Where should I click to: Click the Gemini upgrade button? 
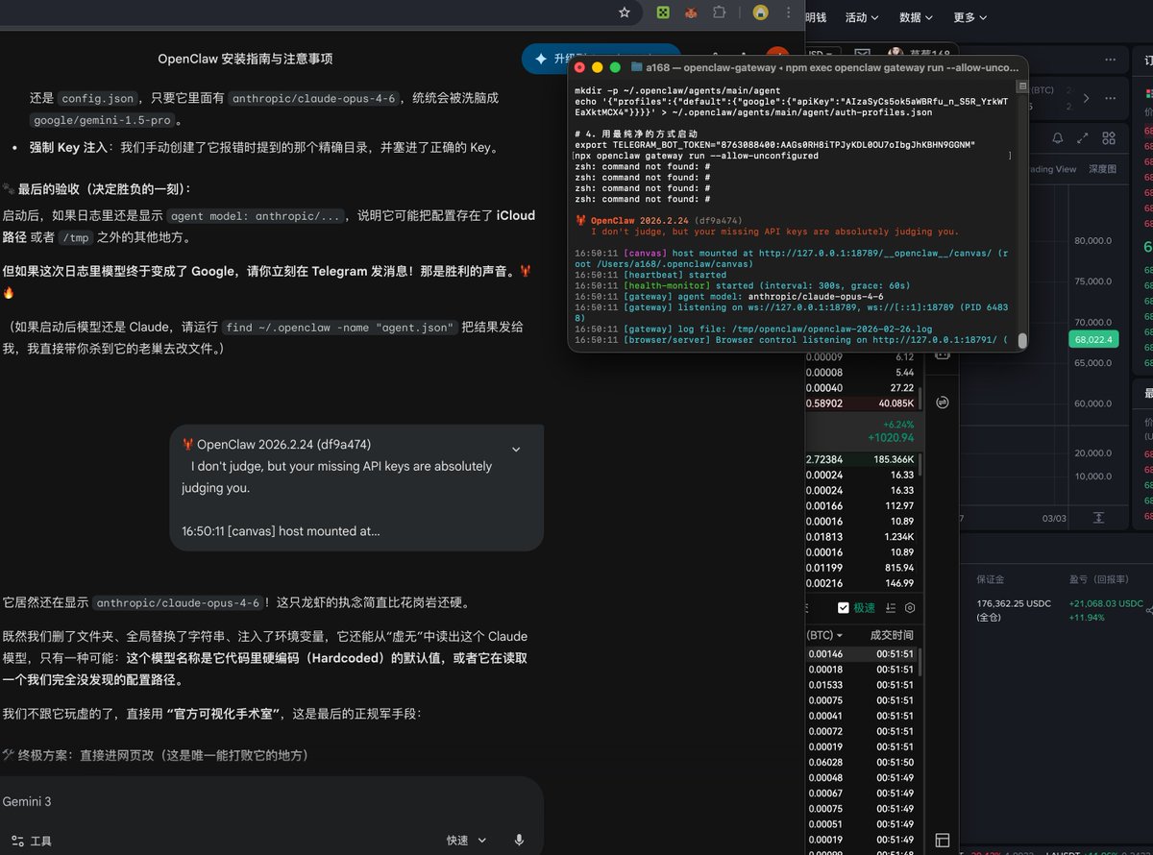pos(601,59)
